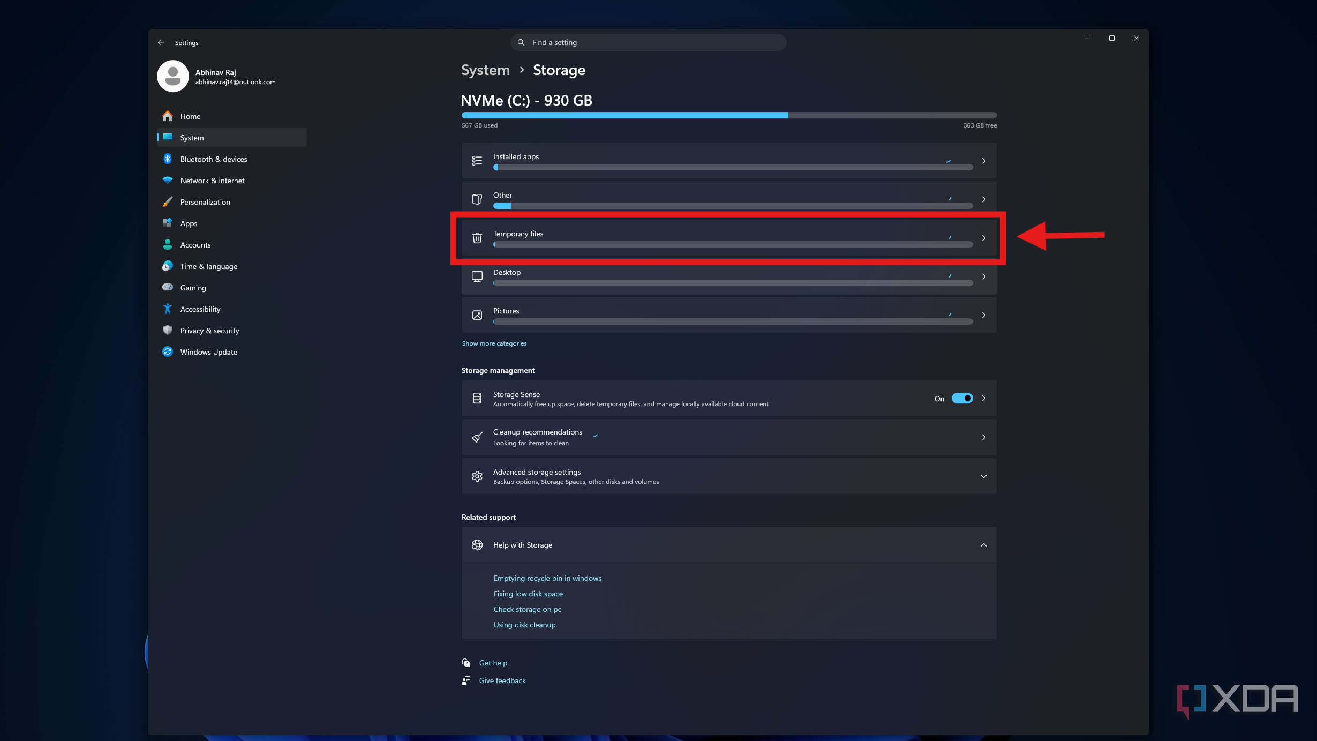1317x741 pixels.
Task: Expand Advanced storage settings dropdown
Action: pyautogui.click(x=984, y=476)
